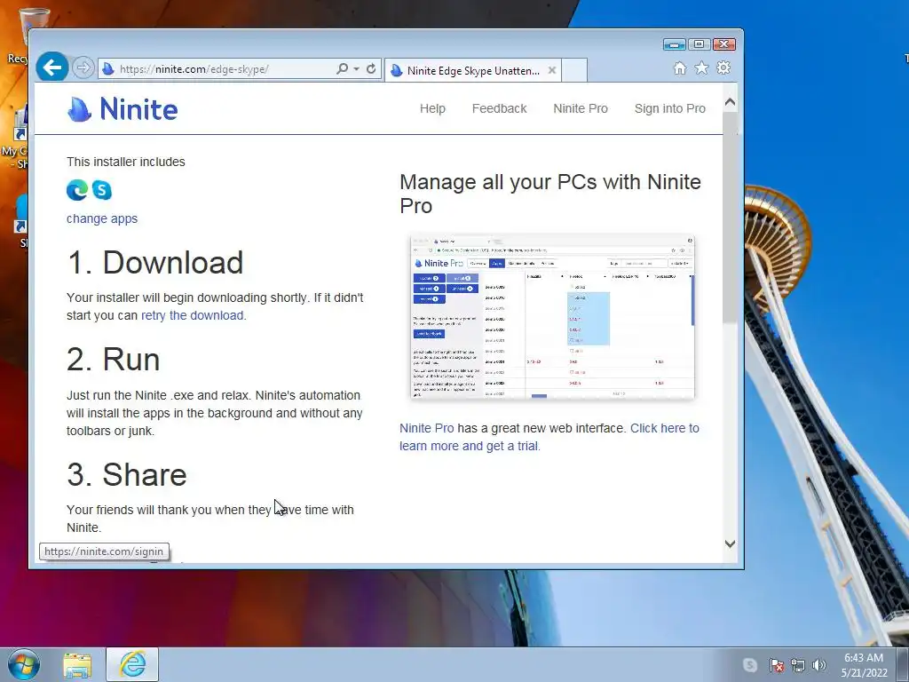Click the taskbar clock showing 6:43 AM

coord(864,665)
